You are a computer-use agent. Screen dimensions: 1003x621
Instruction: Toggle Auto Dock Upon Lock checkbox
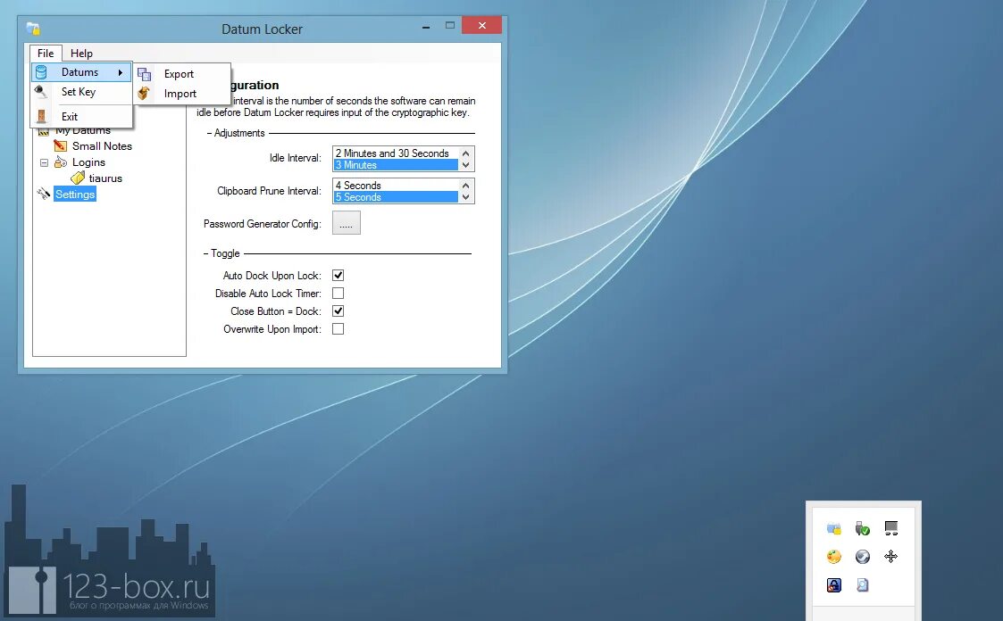(338, 276)
